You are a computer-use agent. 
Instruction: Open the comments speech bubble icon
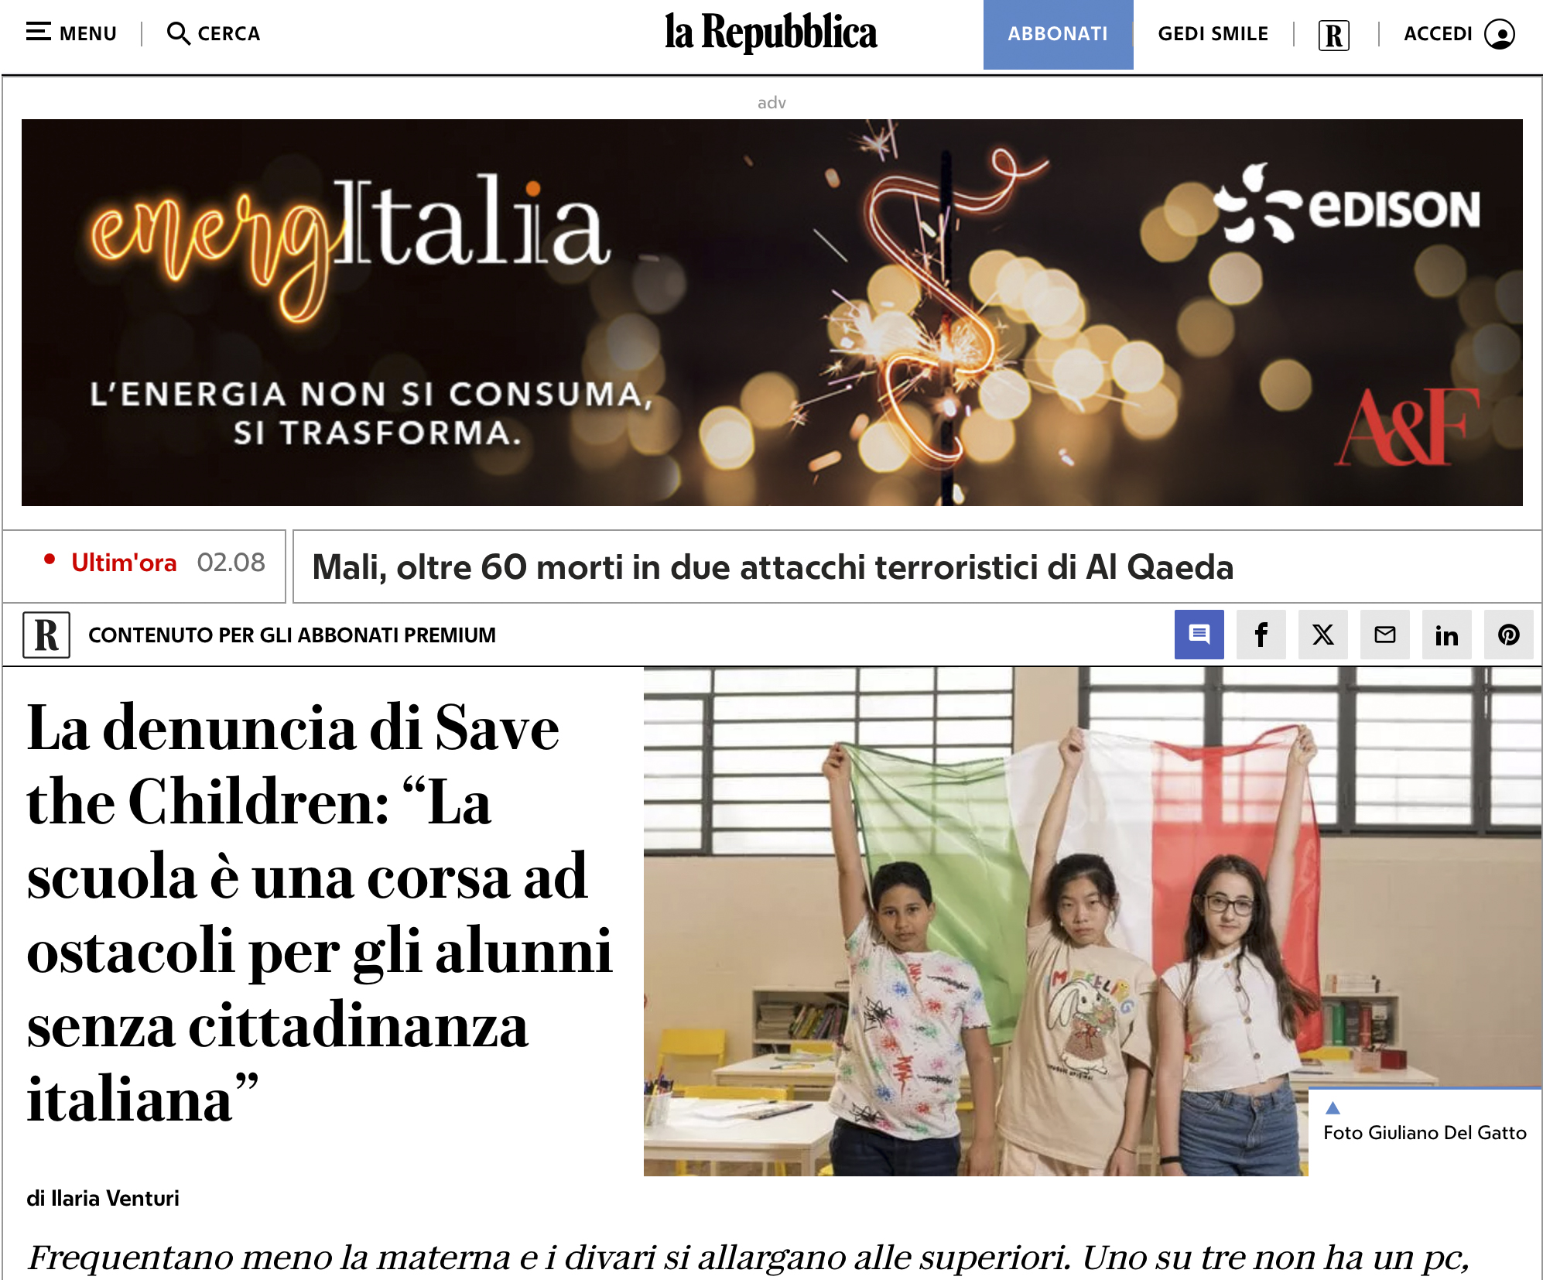(x=1199, y=635)
